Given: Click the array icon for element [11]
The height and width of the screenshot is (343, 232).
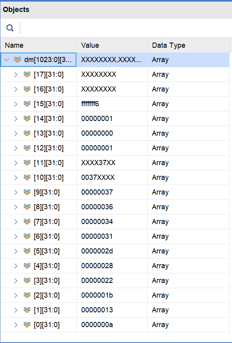Looking at the screenshot, I should [27, 163].
